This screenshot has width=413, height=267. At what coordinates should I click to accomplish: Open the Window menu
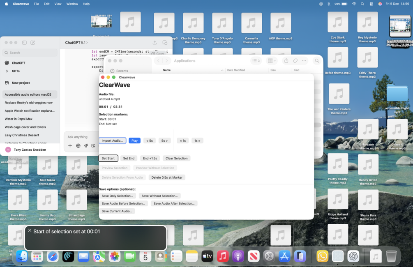coord(72,4)
